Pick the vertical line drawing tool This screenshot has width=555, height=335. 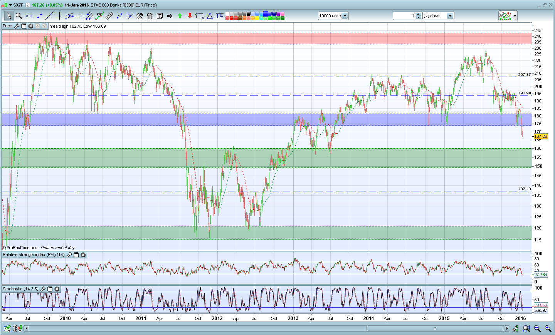[x=59, y=16]
